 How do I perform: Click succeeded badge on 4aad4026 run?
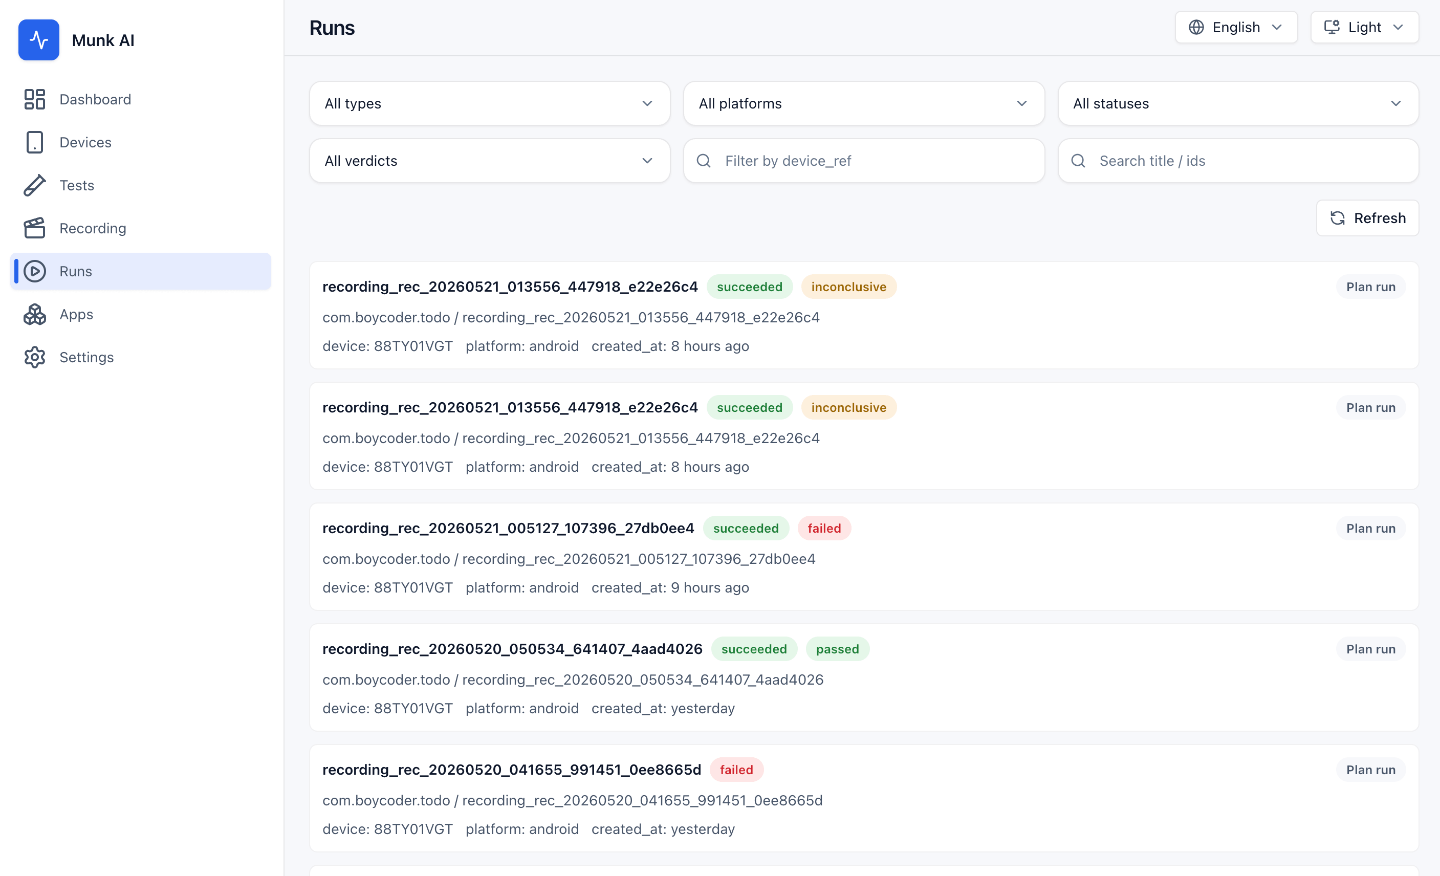click(754, 649)
